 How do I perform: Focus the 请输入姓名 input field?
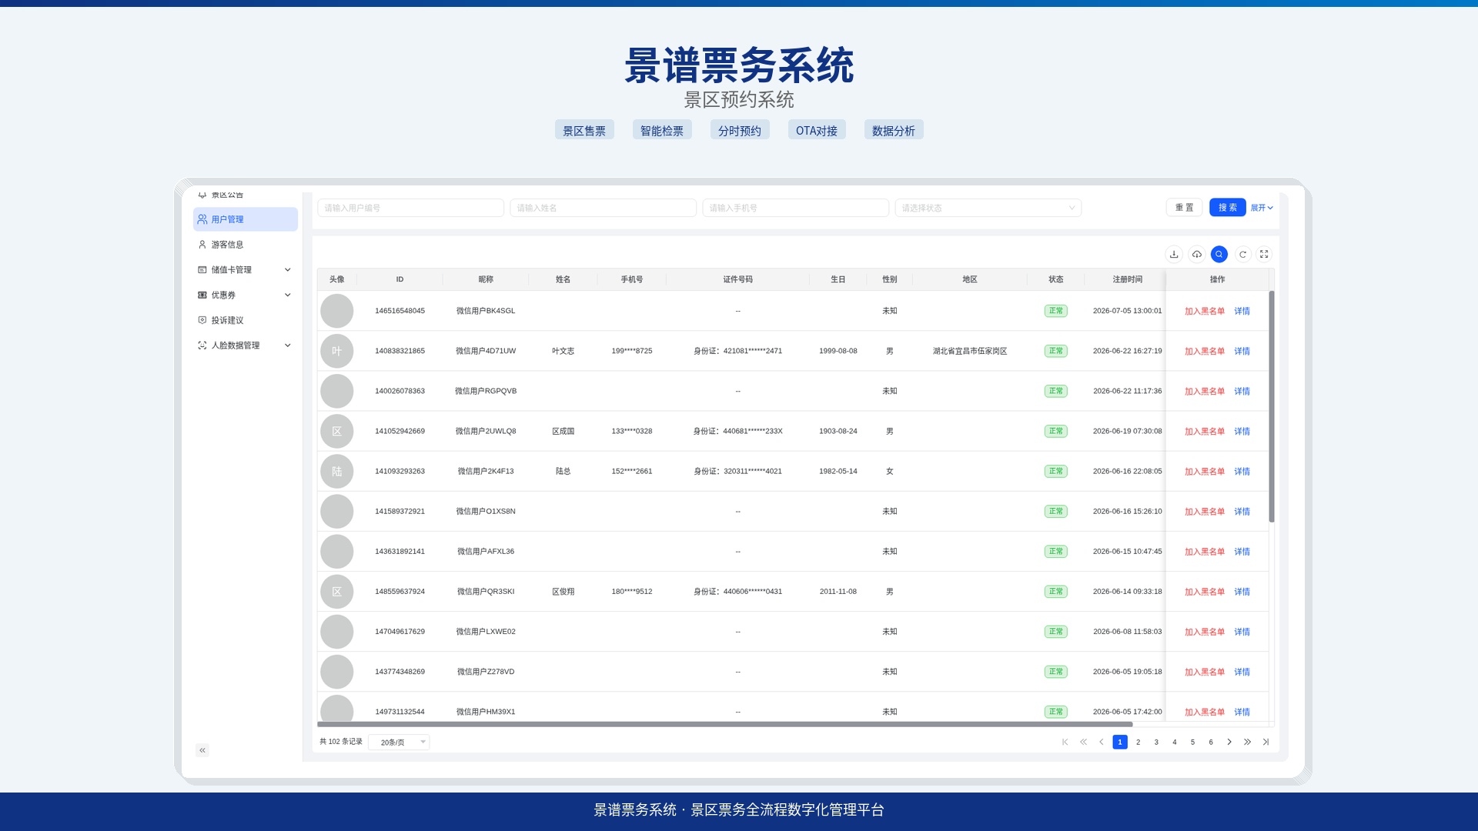603,208
